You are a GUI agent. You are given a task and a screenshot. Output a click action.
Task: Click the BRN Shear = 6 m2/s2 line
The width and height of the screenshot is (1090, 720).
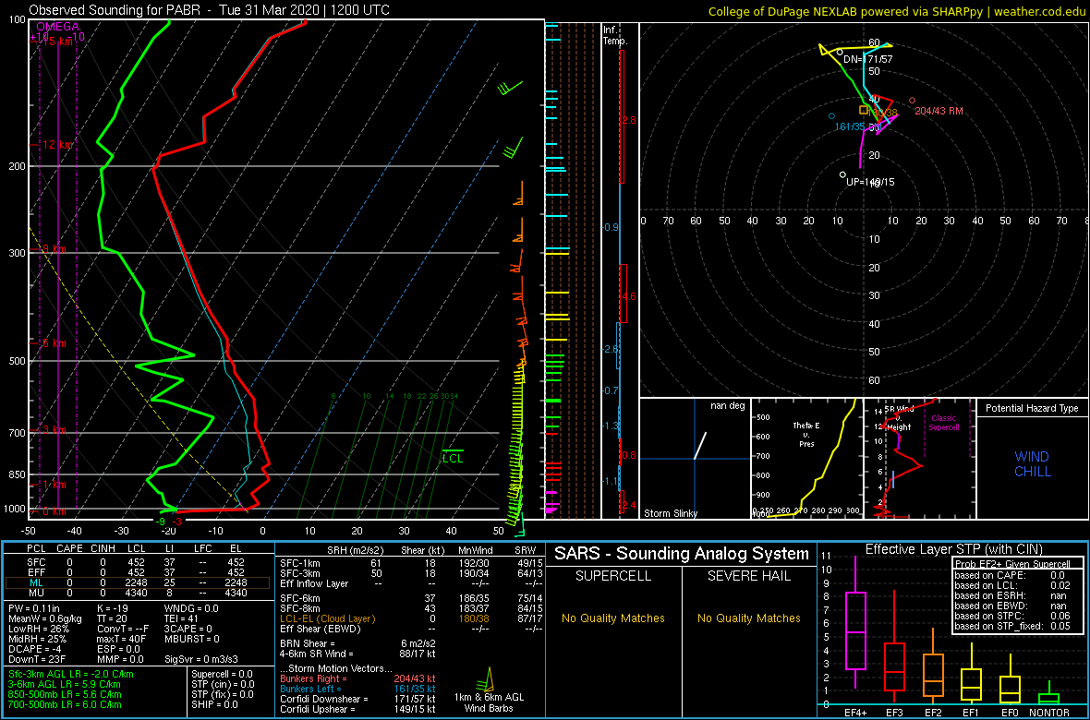click(357, 643)
